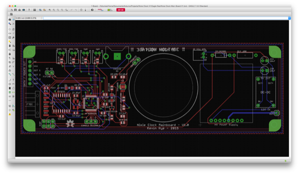Click the Zoom to fit icon
This screenshot has height=174, width=299.
(50, 10)
